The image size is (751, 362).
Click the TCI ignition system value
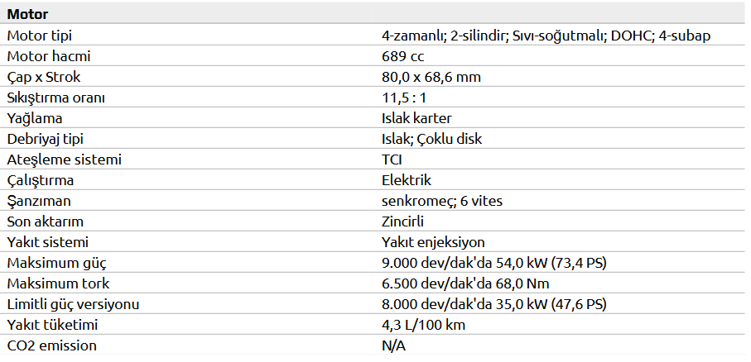tap(392, 160)
